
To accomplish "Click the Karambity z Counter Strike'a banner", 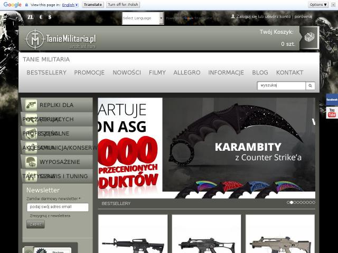I will tap(239, 148).
